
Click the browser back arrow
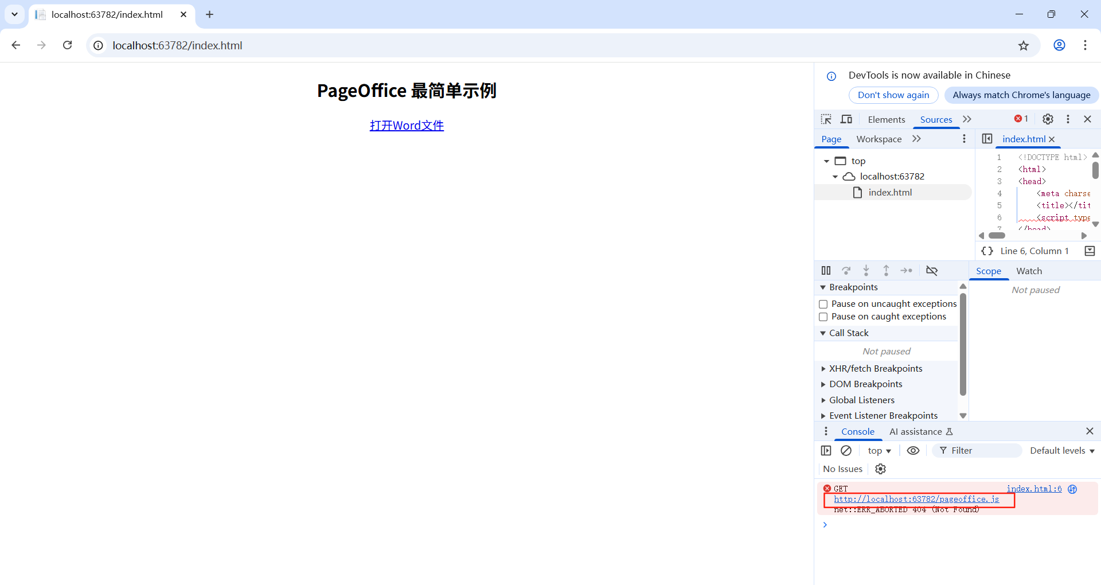tap(16, 45)
